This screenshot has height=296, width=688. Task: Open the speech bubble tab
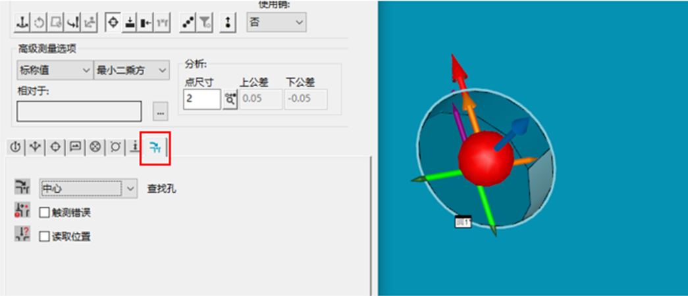(75, 147)
